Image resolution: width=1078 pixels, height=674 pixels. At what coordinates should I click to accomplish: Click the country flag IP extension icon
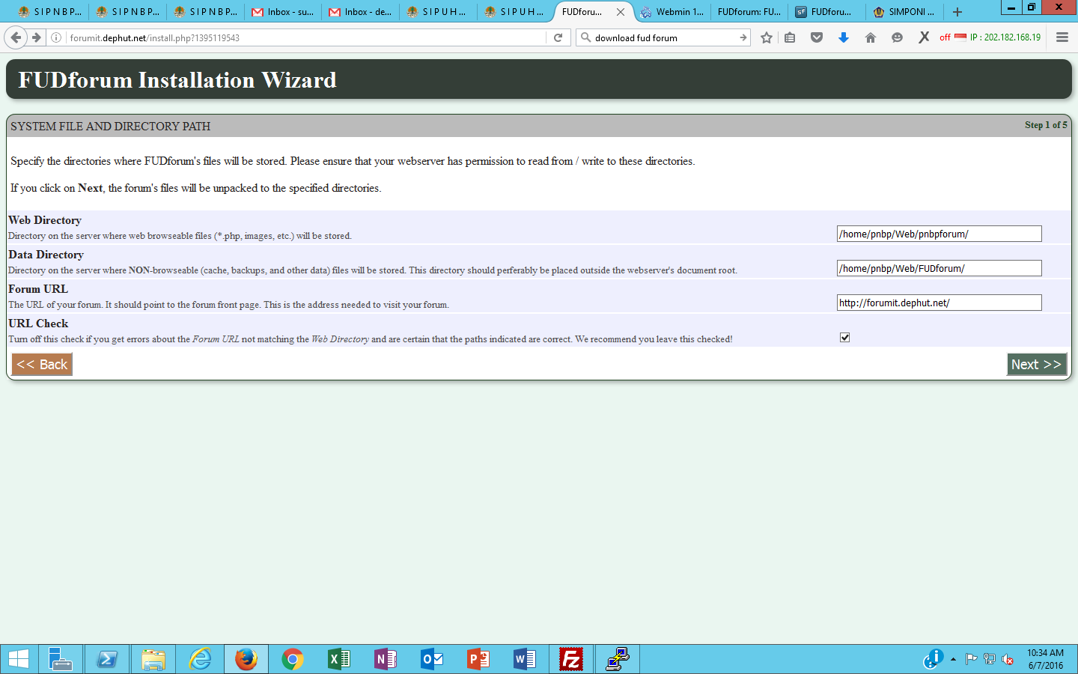960,37
